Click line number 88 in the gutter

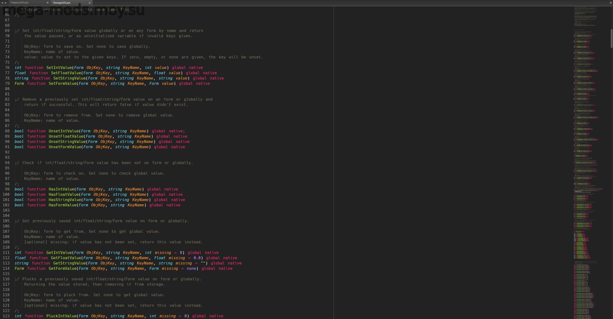[7, 131]
